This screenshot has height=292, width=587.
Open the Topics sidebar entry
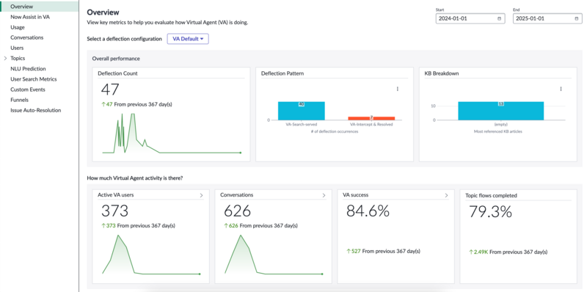pos(18,59)
